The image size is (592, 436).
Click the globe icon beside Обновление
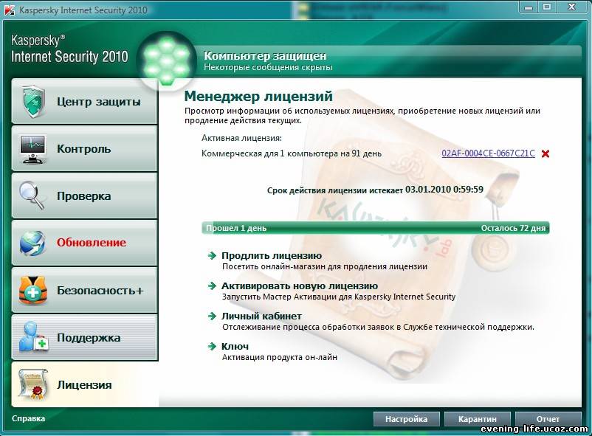32,243
